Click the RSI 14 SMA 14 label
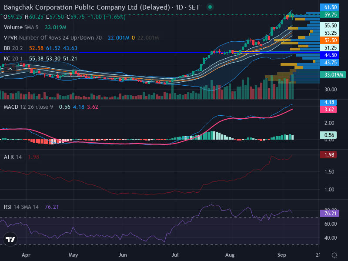This screenshot has width=348, height=261. (21, 207)
